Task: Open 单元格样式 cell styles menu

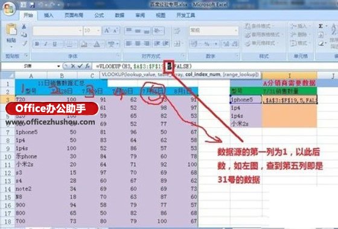Action: pyautogui.click(x=261, y=43)
